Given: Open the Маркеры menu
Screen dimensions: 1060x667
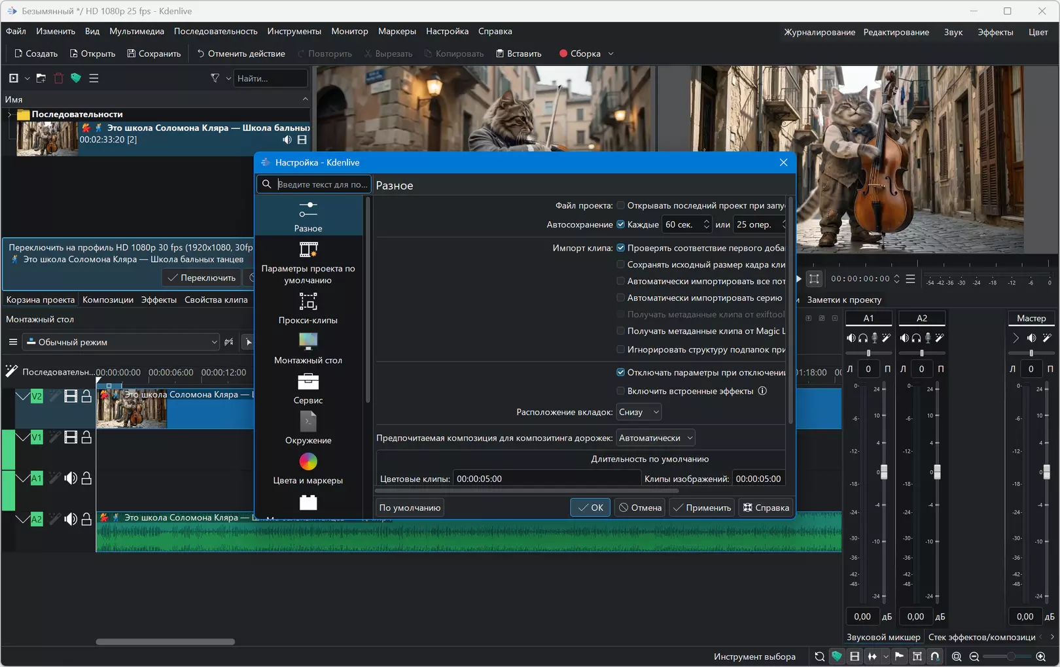Looking at the screenshot, I should [x=397, y=31].
